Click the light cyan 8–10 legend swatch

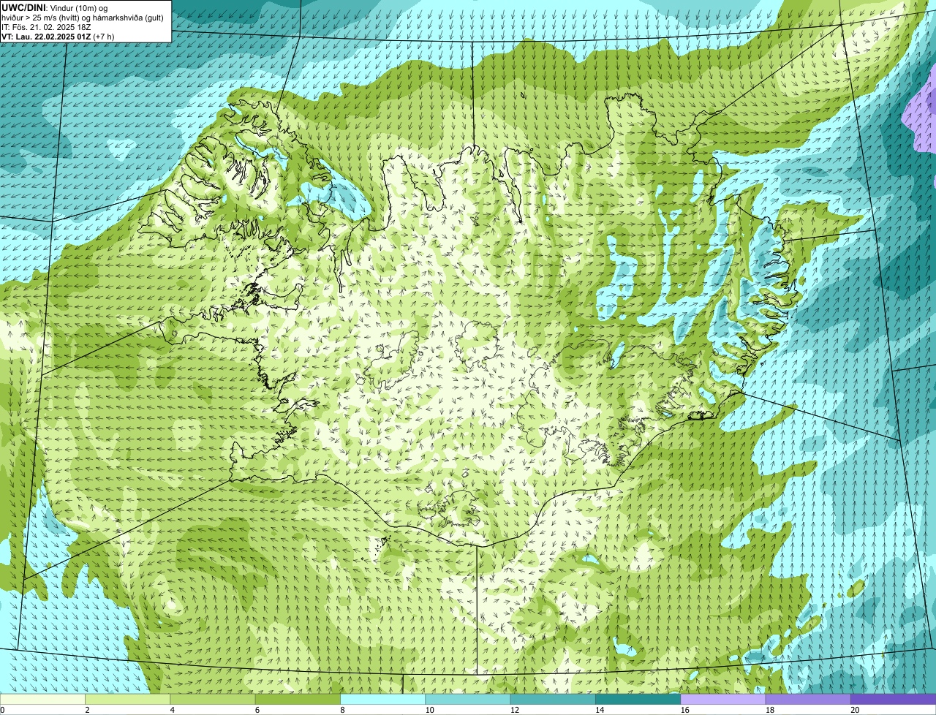click(x=383, y=699)
